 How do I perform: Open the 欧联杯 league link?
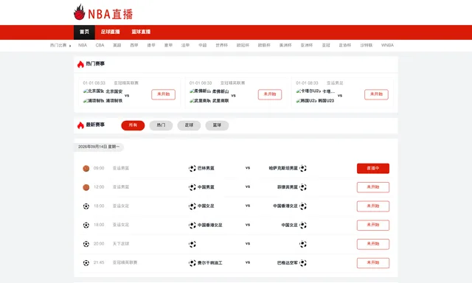264,45
